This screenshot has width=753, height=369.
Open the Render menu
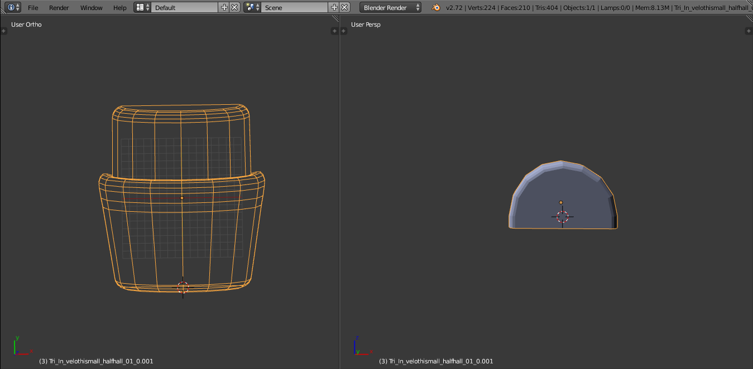click(x=59, y=8)
